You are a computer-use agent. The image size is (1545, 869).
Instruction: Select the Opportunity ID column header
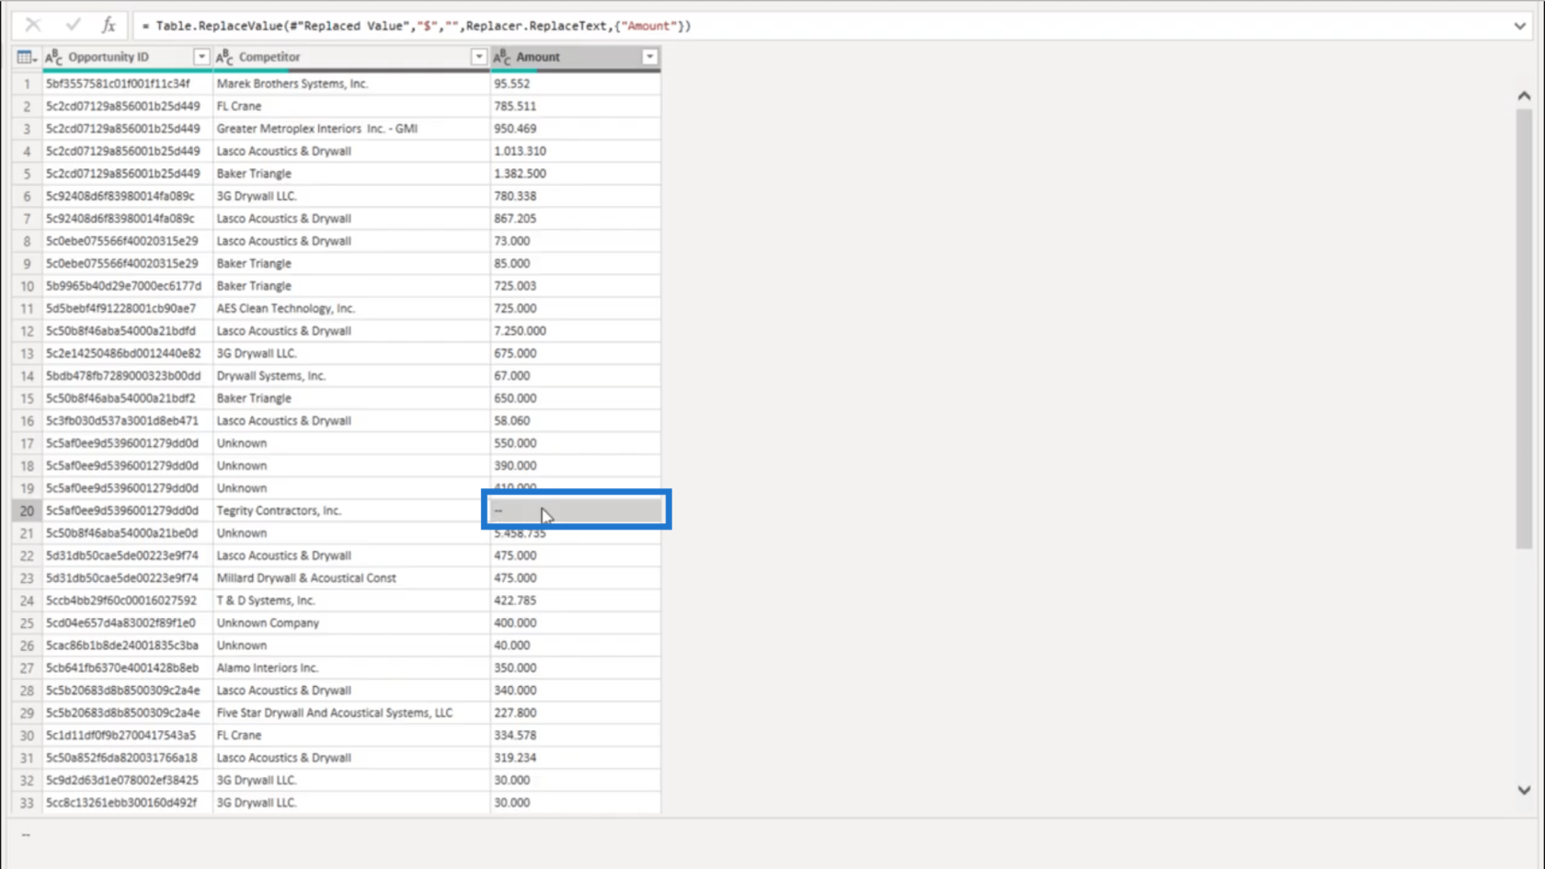(127, 57)
